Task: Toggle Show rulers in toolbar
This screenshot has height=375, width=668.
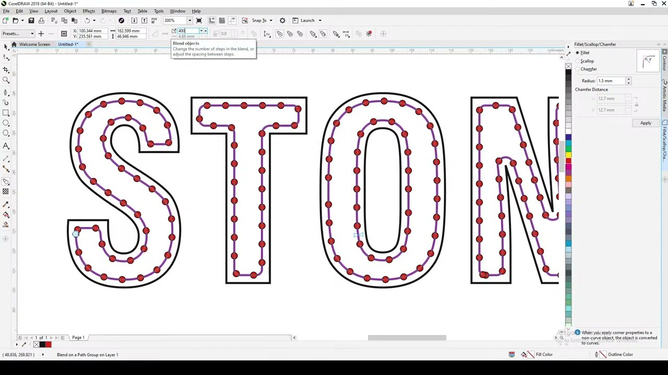Action: [x=212, y=20]
